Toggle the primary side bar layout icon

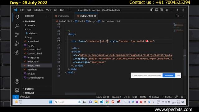(152, 10)
